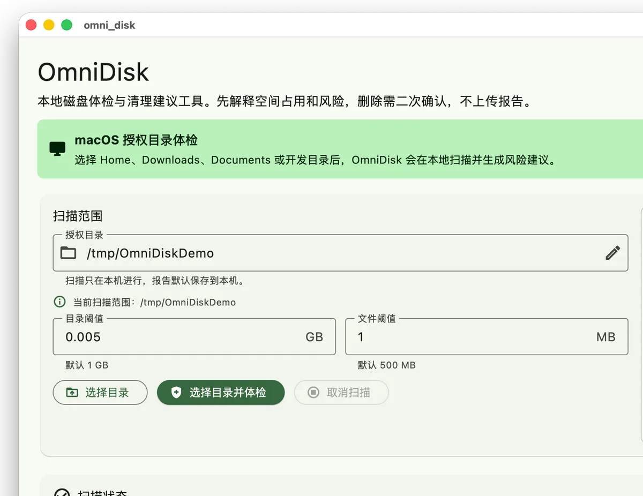Click the OmniDisk heading
The height and width of the screenshot is (496, 643).
click(x=93, y=72)
